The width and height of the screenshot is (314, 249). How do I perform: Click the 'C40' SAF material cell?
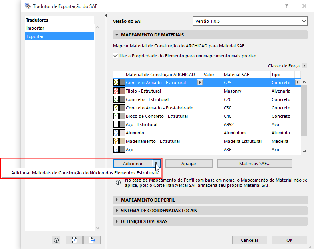[227, 116]
